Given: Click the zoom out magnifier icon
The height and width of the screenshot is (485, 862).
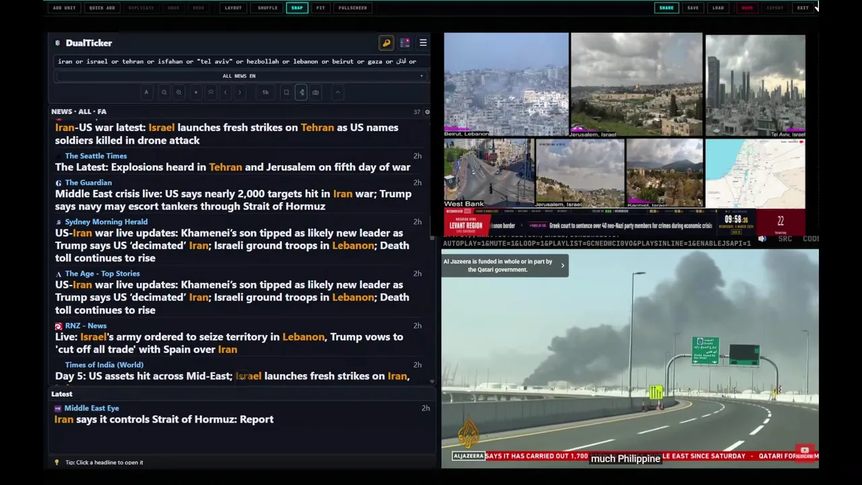Looking at the screenshot, I should tap(164, 92).
